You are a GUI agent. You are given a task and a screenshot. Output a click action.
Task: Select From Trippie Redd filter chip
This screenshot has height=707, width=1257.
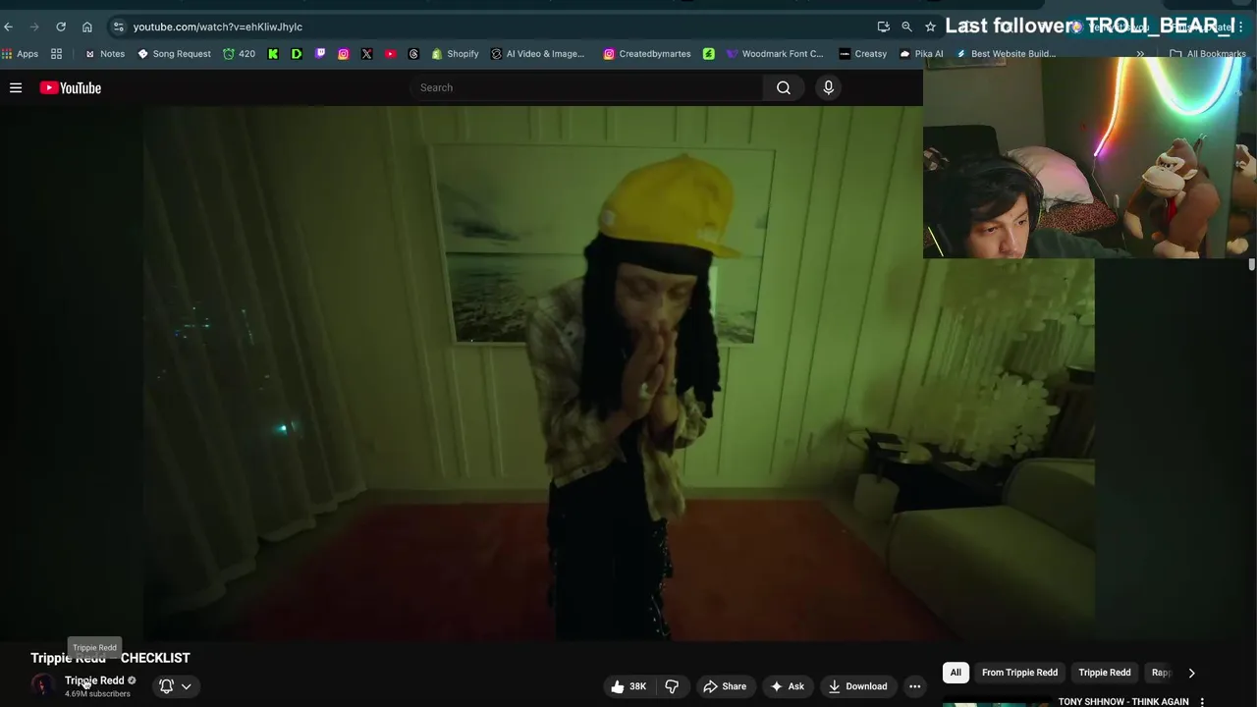[x=1019, y=673]
